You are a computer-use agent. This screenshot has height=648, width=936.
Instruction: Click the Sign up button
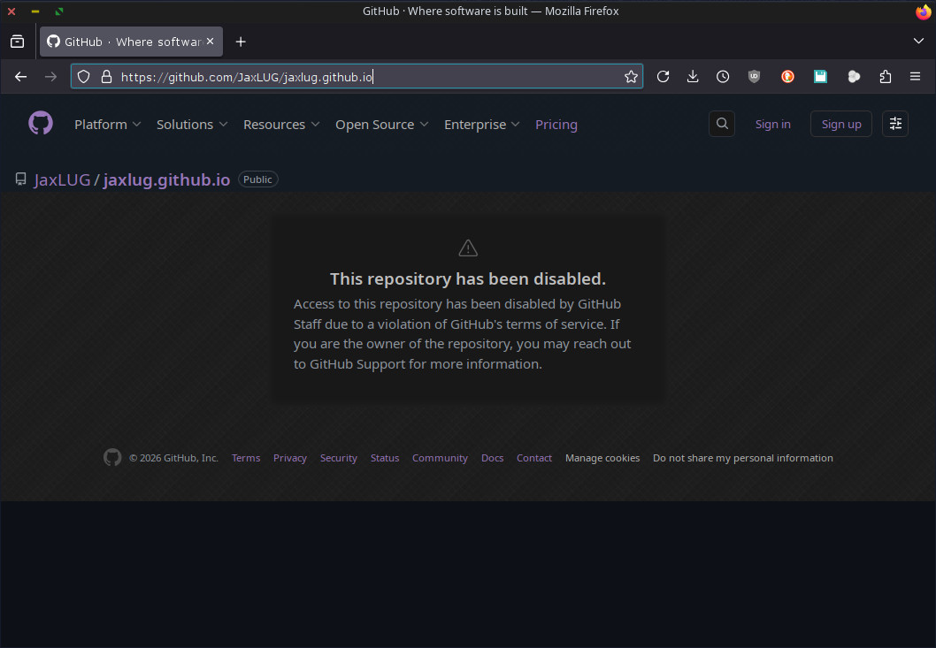(x=841, y=124)
